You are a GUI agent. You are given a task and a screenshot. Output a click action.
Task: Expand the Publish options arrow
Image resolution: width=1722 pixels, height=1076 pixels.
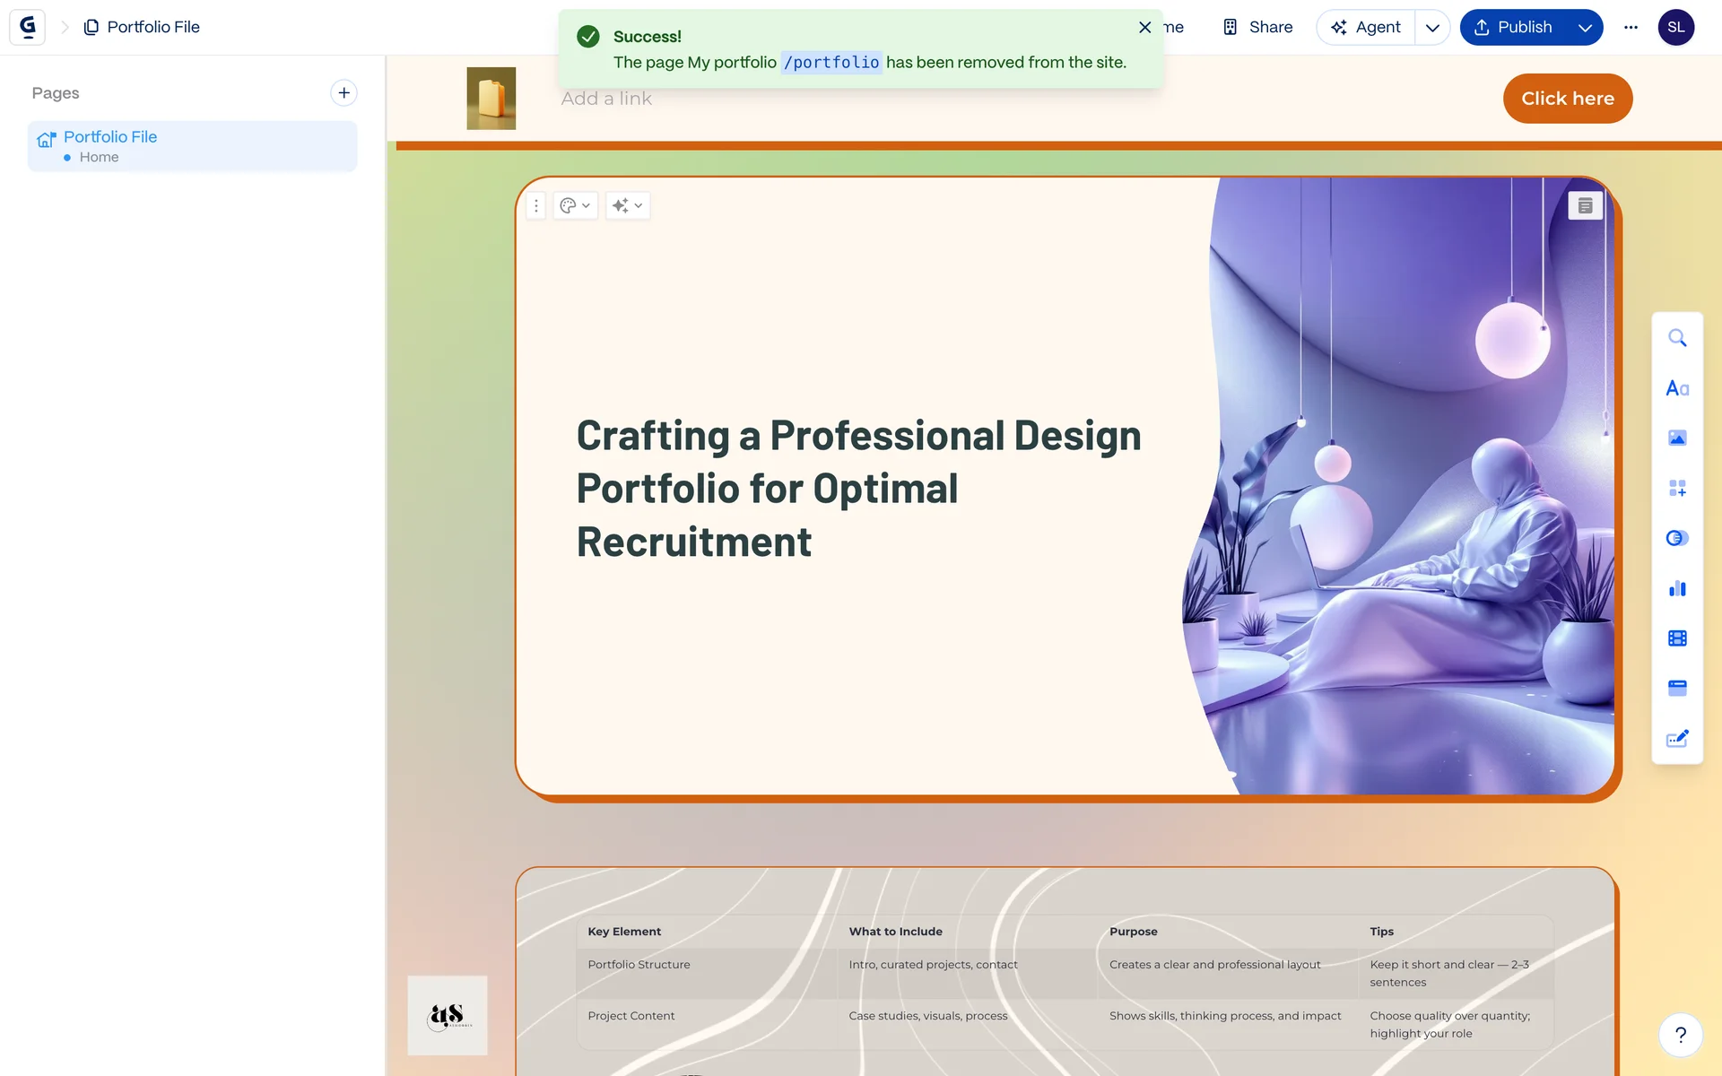[x=1585, y=28]
